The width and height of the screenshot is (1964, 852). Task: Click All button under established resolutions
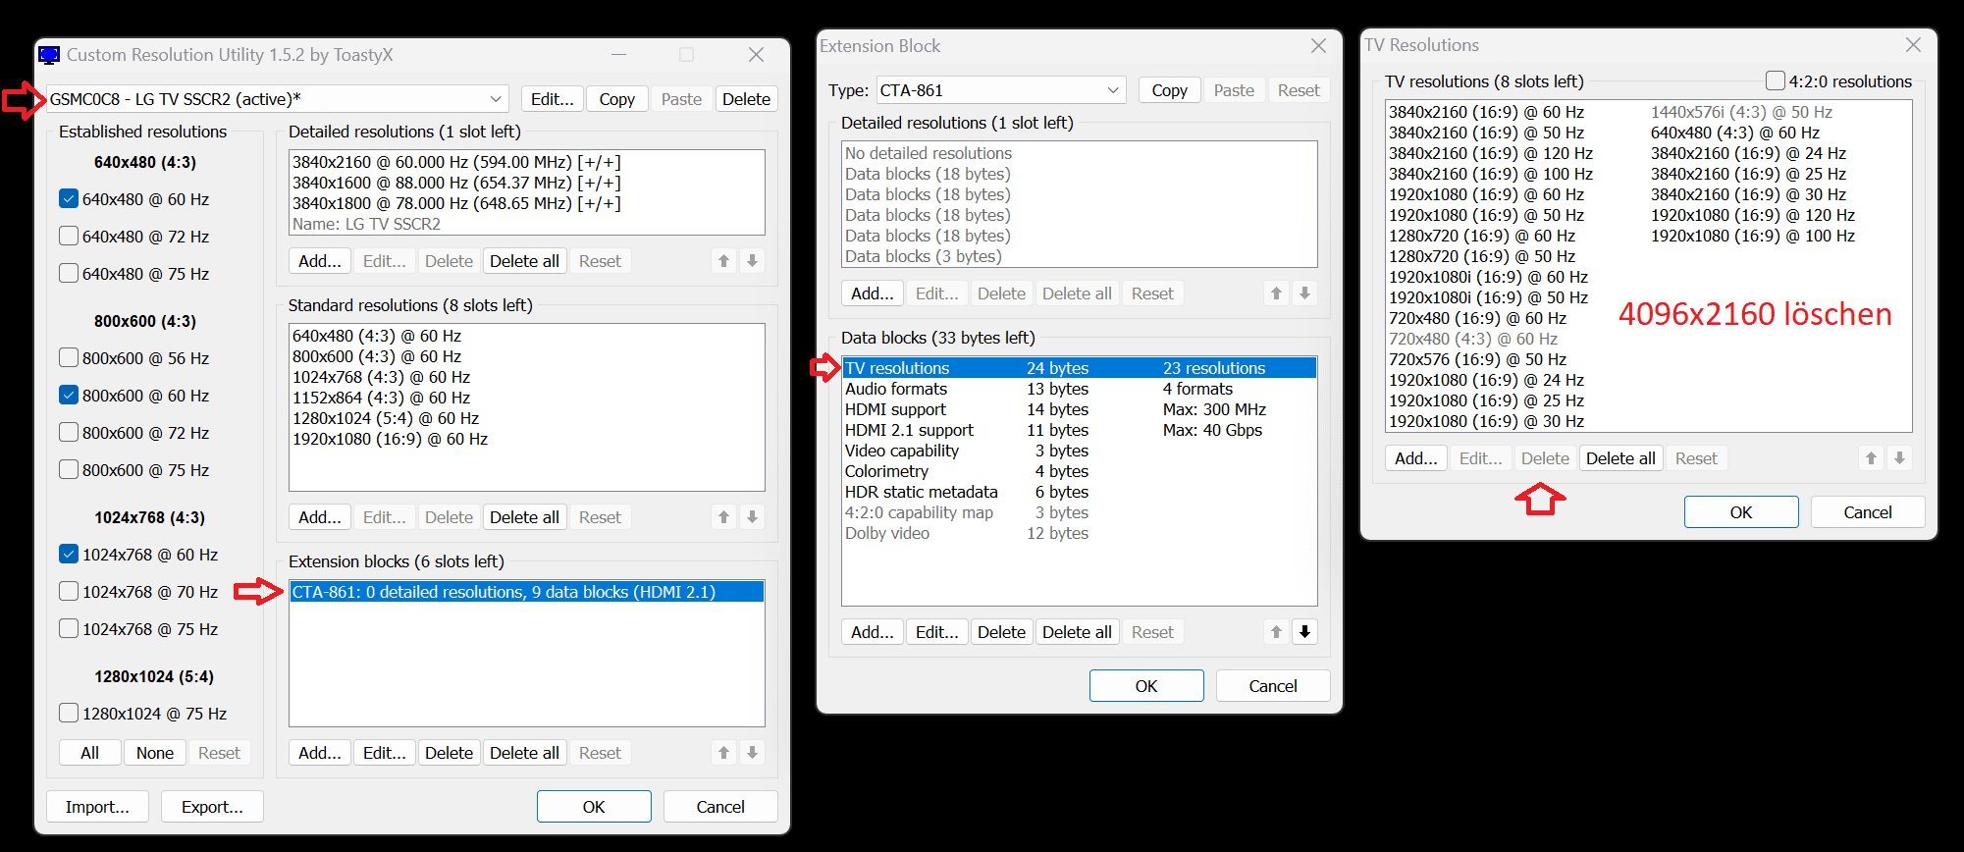click(89, 753)
